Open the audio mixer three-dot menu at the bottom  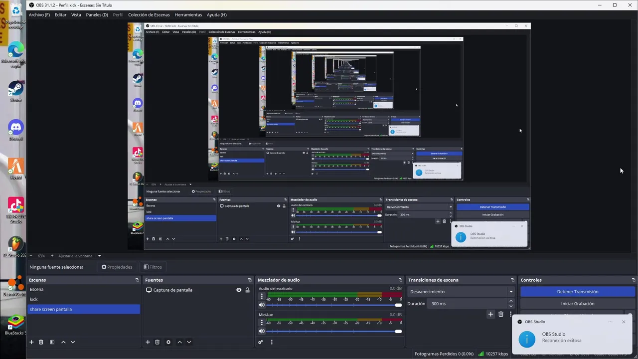[272, 342]
